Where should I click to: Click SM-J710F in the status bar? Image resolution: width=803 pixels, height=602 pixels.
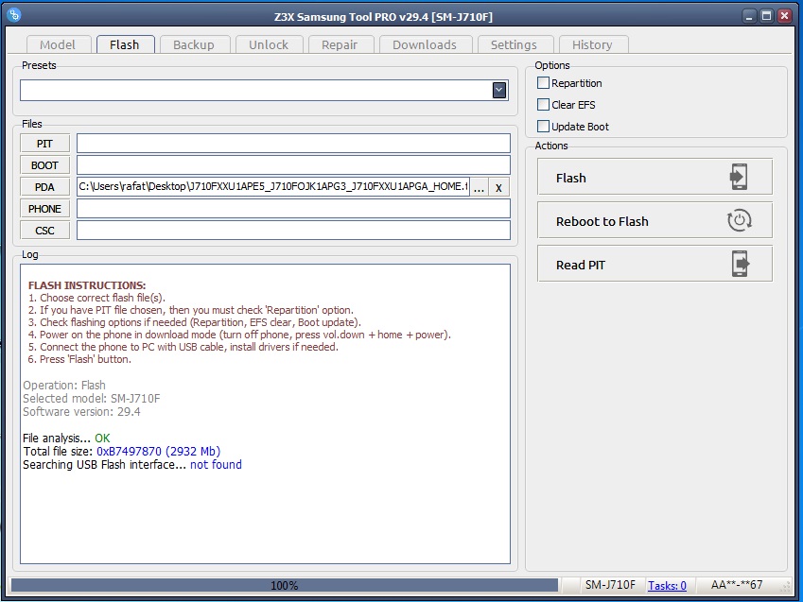tap(610, 585)
